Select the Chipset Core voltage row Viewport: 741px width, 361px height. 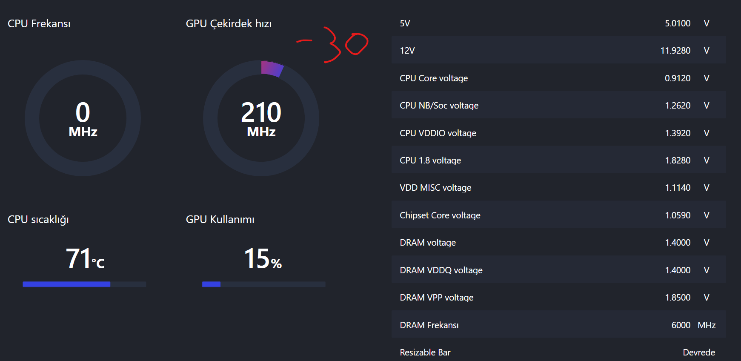(x=558, y=215)
